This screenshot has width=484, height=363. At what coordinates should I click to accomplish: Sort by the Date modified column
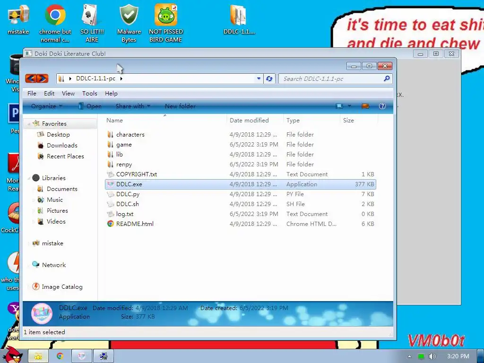coord(255,121)
